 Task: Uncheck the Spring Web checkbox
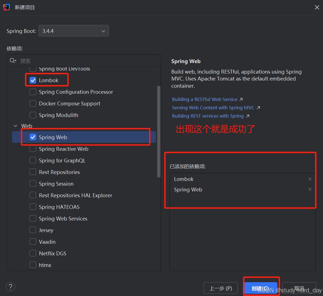pyautogui.click(x=33, y=137)
